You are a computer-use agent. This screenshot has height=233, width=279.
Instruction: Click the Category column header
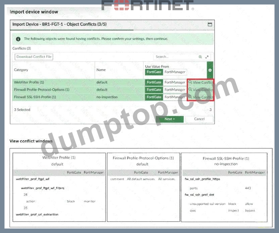21,70
